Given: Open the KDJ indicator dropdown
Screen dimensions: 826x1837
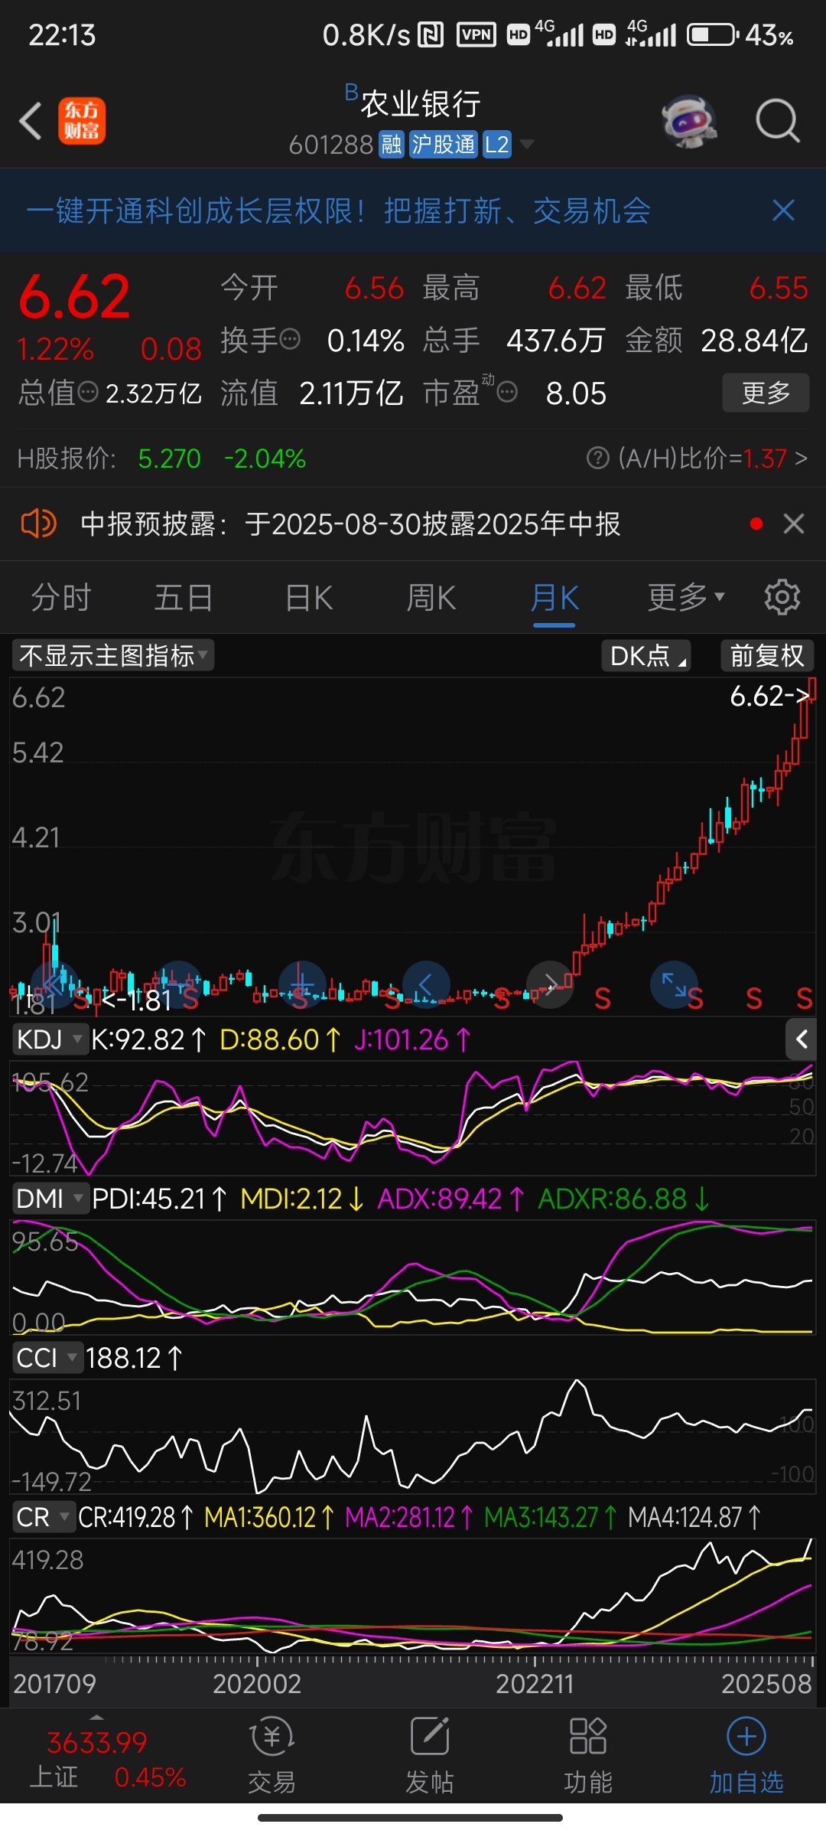Looking at the screenshot, I should point(50,1039).
